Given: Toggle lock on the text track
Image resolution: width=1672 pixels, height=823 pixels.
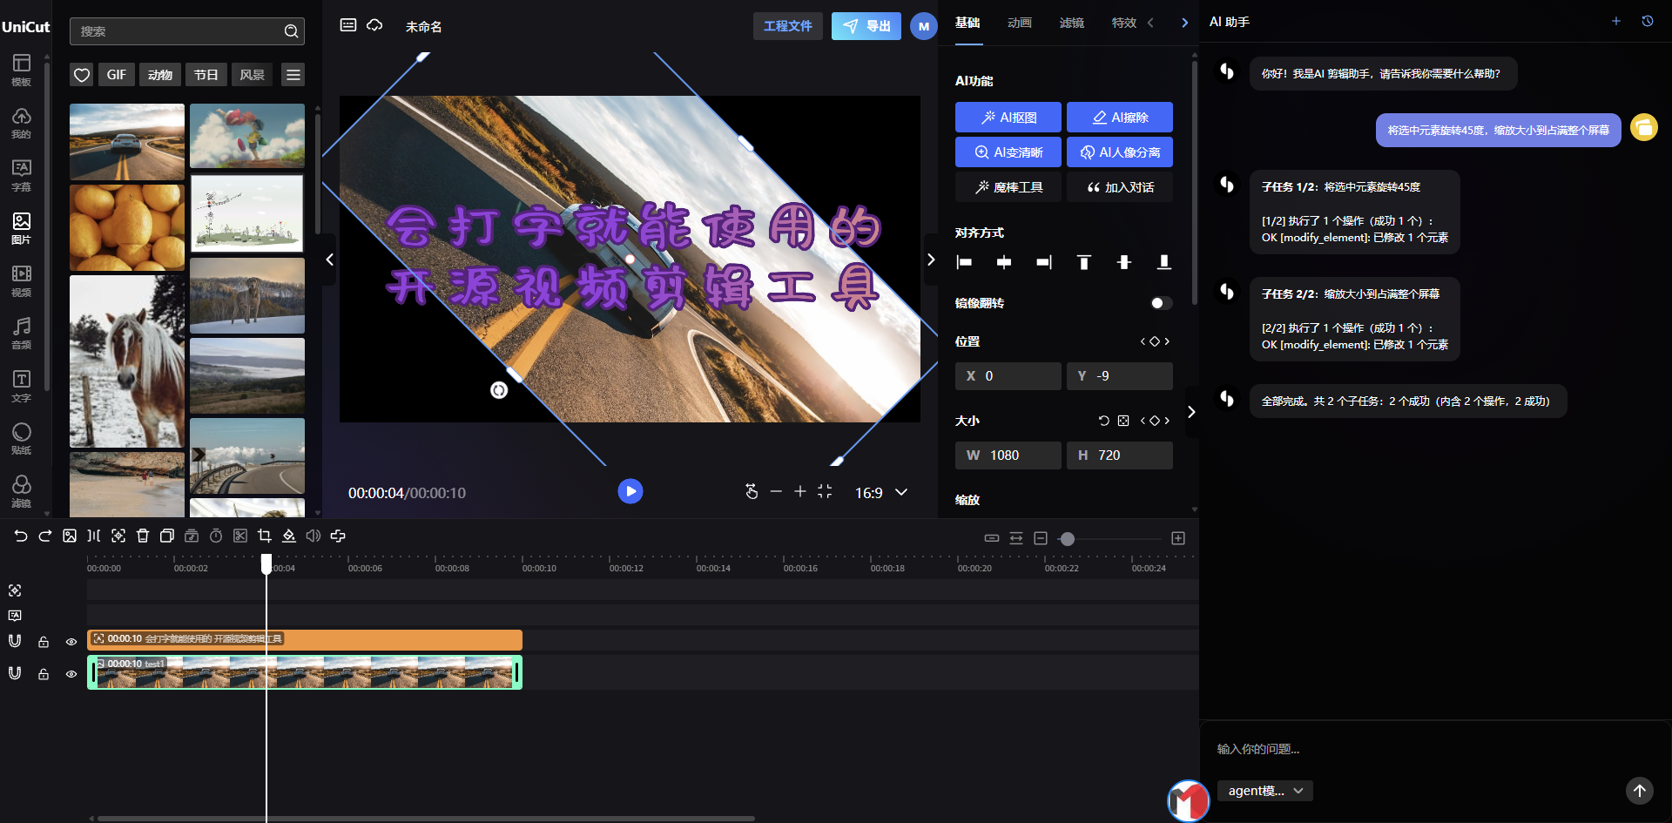Looking at the screenshot, I should pyautogui.click(x=44, y=642).
